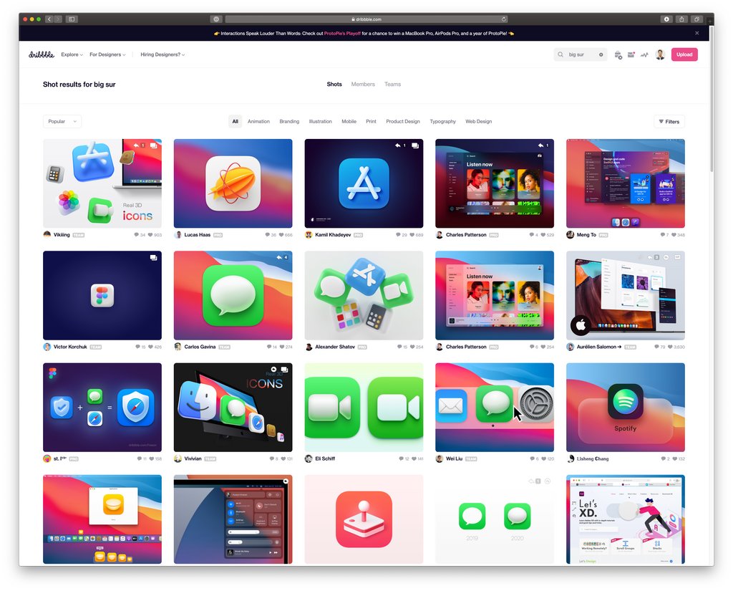
Task: Visit Kamil Khadeyev's profile name
Action: coord(333,235)
